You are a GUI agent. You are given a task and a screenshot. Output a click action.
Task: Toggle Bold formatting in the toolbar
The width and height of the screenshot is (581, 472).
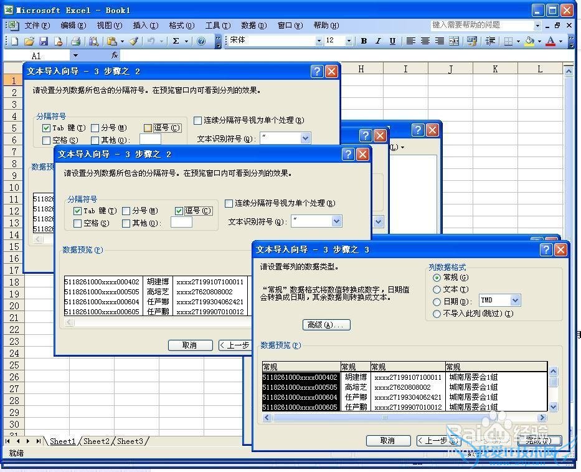coord(364,41)
